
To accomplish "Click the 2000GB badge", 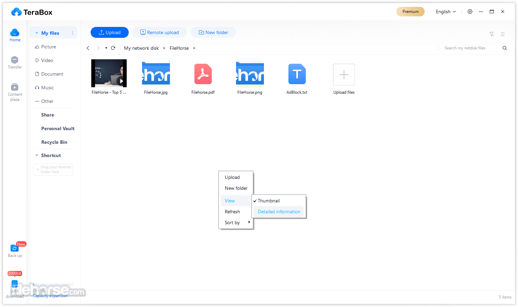I will pos(15,273).
